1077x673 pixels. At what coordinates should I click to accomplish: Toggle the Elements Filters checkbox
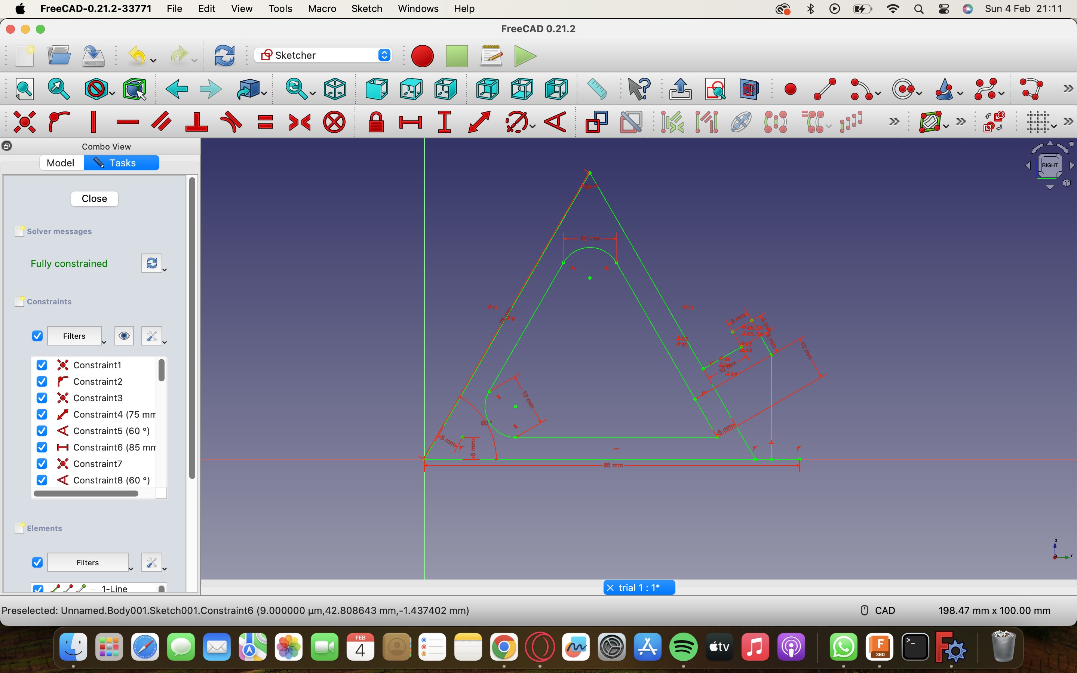(x=37, y=563)
